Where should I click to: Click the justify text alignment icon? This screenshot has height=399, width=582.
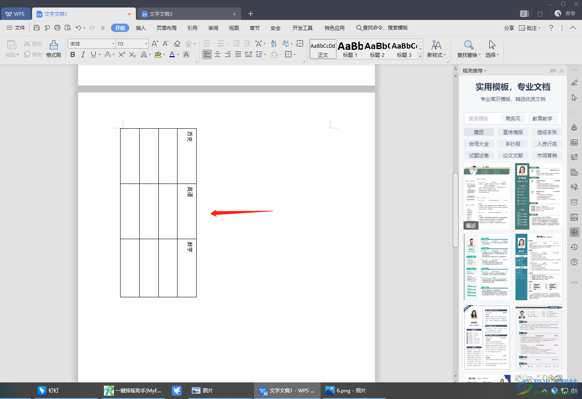pyautogui.click(x=238, y=54)
